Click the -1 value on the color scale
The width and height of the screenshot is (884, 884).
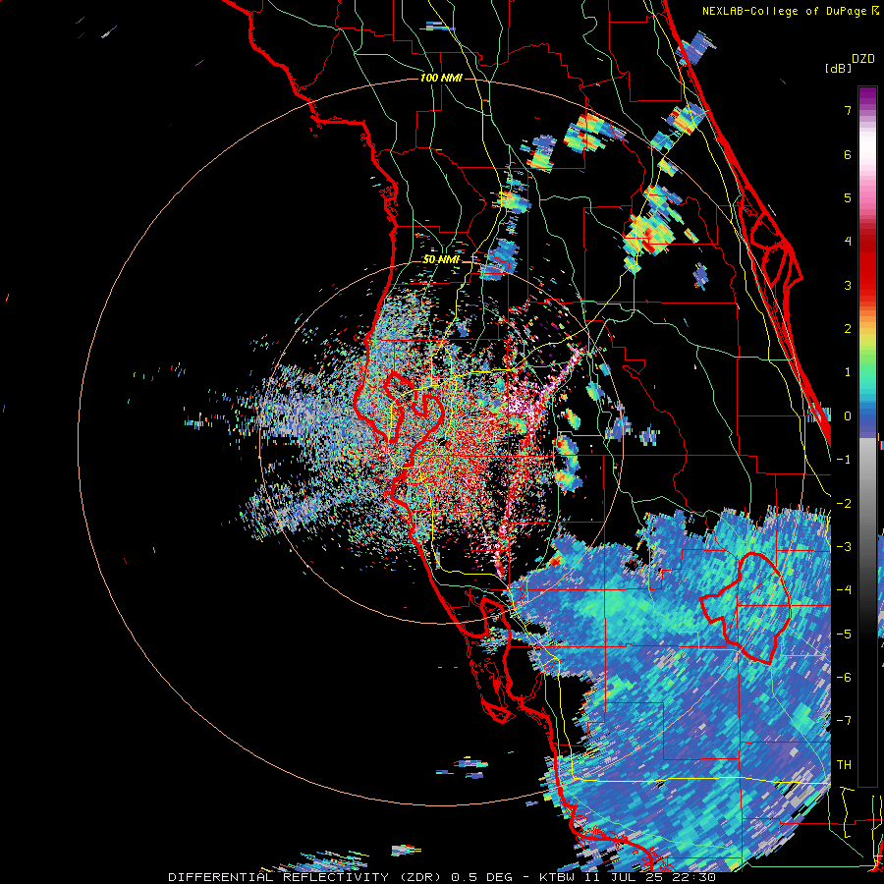[844, 460]
